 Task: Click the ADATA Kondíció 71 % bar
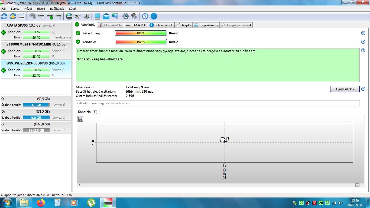(x=36, y=32)
